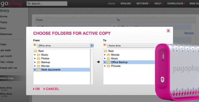Click the magnifier icon in the search box
The height and width of the screenshot is (102, 199).
pos(29,4)
